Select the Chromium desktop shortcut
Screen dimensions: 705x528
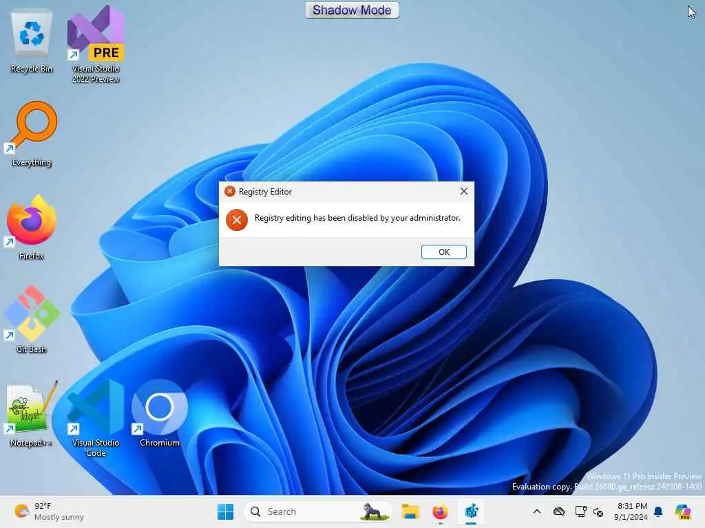(x=160, y=414)
